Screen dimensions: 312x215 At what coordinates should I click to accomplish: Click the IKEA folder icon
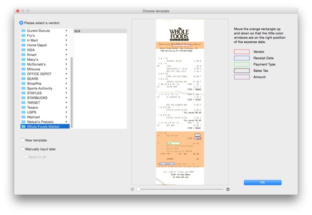click(23, 50)
